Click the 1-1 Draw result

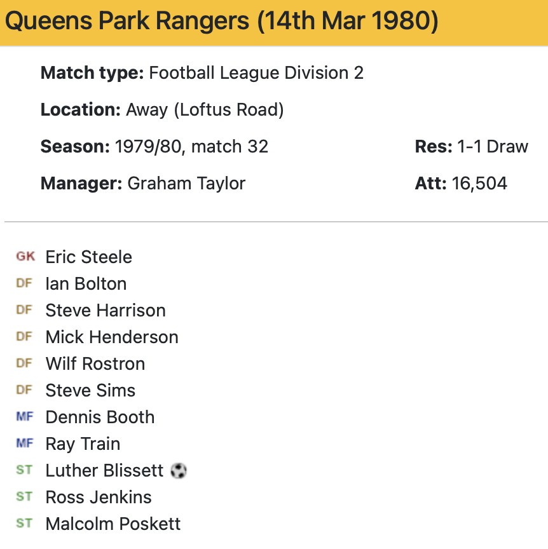[493, 147]
